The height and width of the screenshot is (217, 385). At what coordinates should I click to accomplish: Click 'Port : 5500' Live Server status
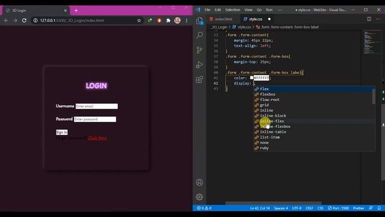pyautogui.click(x=338, y=208)
